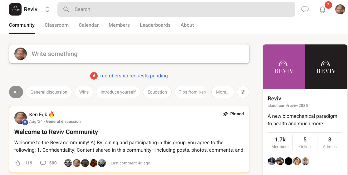Viewport: 348px width, 175px height.
Task: Expand the More... categories dropdown
Action: point(223,92)
